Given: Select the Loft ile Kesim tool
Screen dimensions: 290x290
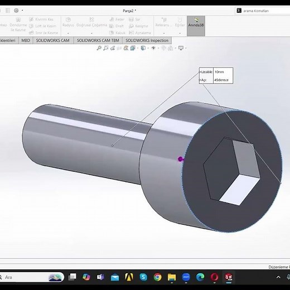Looking at the screenshot, I should point(43,26).
